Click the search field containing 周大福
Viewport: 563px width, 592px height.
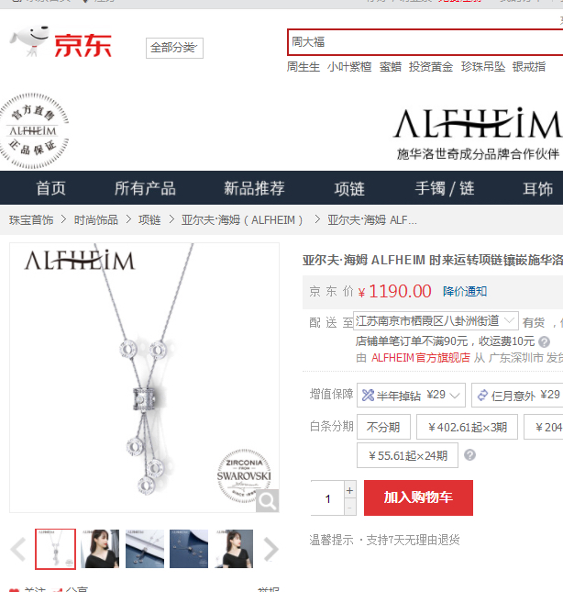(x=425, y=42)
